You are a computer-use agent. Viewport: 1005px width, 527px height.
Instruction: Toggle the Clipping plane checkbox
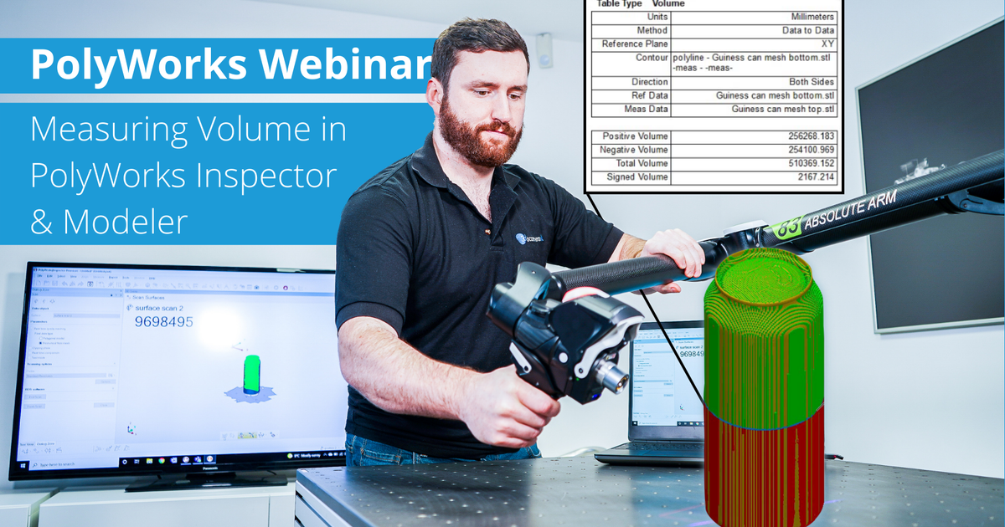click(30, 348)
